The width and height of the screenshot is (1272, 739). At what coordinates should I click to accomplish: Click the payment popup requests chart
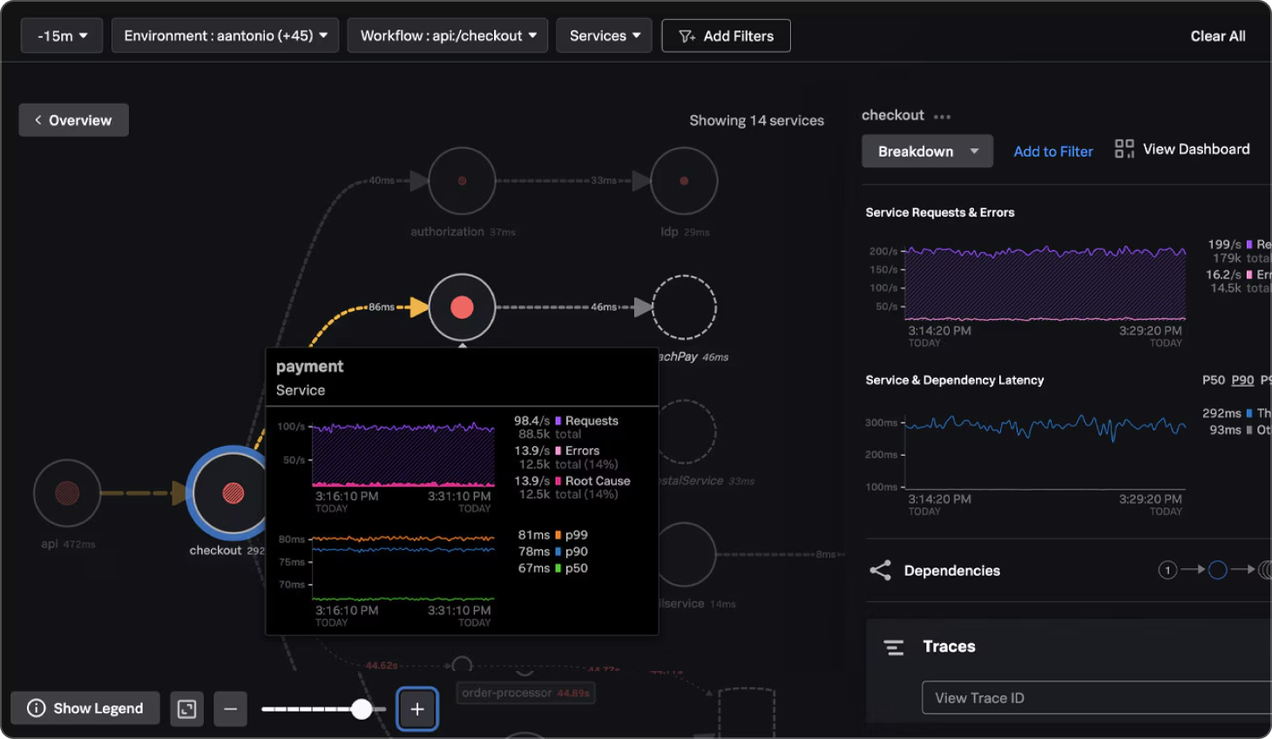click(403, 454)
